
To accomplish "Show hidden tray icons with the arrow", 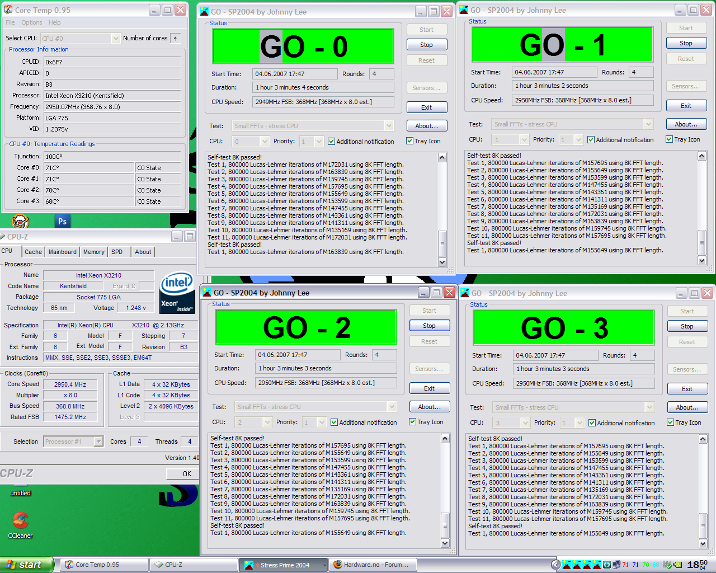I will pos(555,565).
